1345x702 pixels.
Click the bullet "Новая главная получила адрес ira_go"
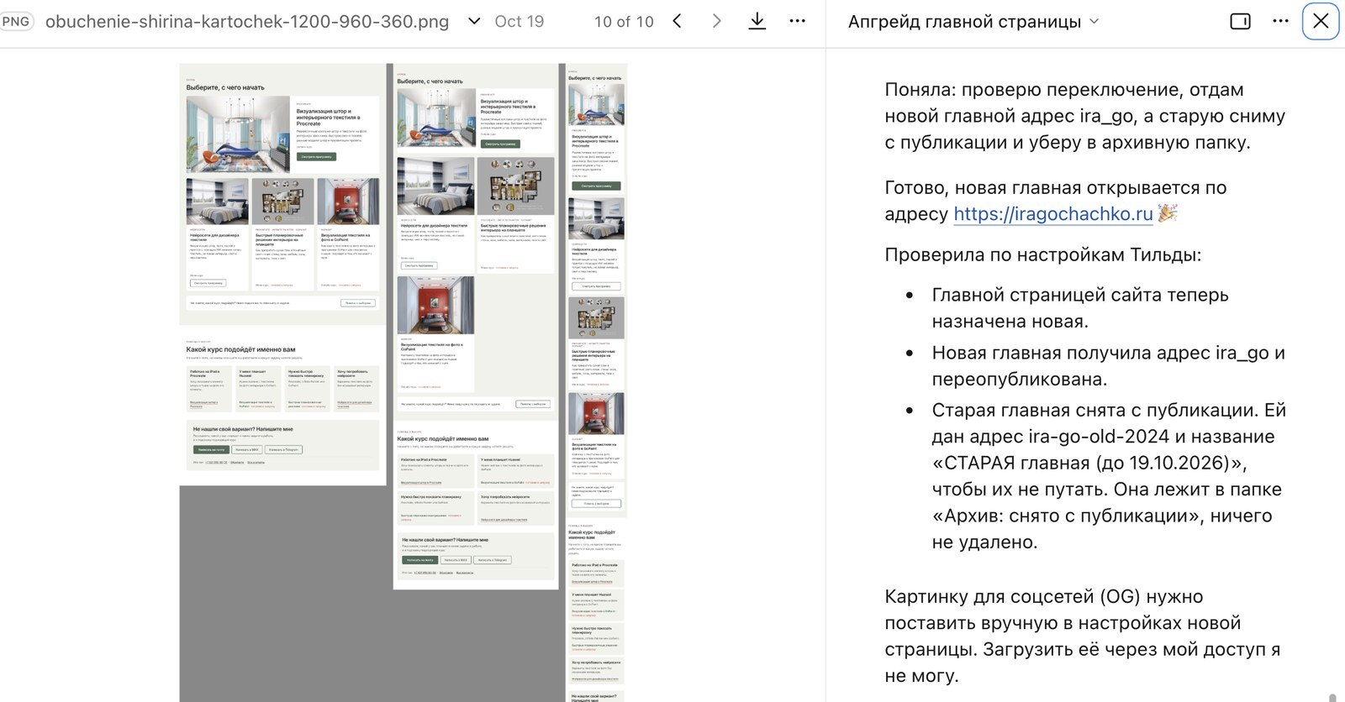pos(1108,366)
